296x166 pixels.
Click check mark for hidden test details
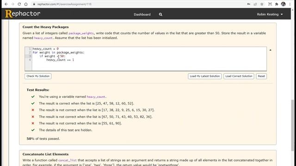(33, 130)
